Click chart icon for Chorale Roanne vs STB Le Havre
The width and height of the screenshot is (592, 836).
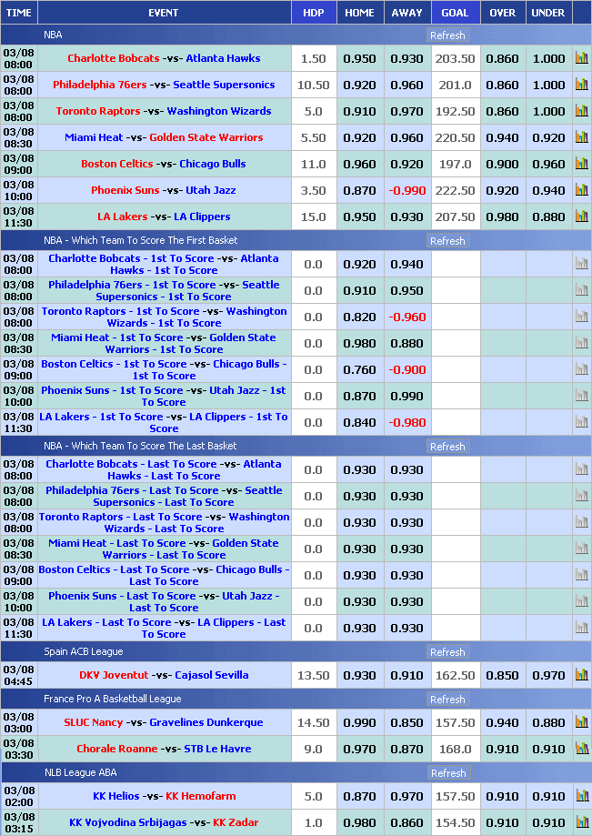tap(581, 748)
